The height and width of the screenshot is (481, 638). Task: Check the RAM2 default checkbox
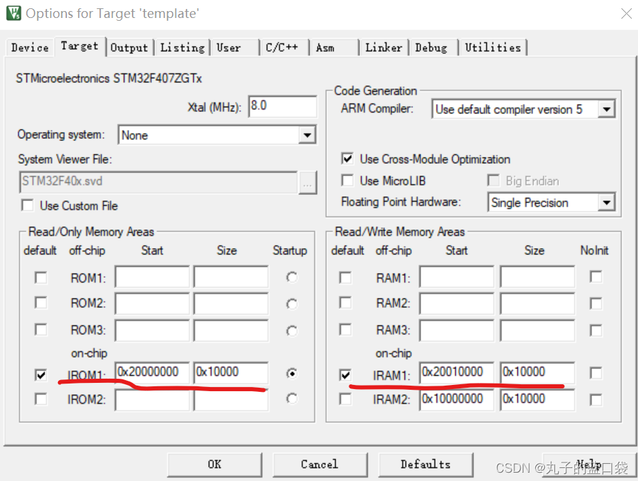point(345,303)
